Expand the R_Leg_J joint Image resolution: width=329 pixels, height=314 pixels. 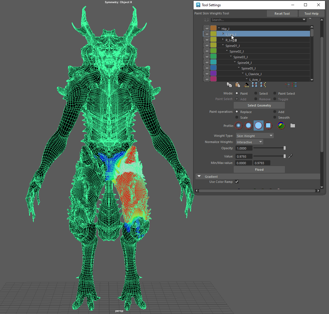(x=223, y=40)
